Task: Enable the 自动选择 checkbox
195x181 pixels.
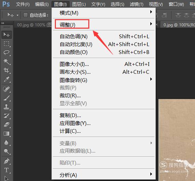Action: pos(26,15)
